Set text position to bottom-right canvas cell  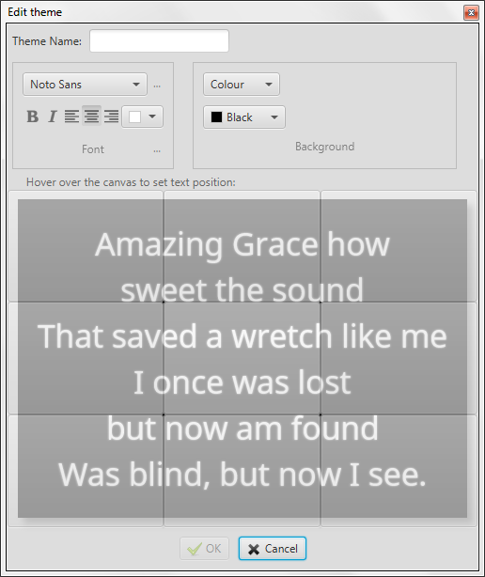[x=399, y=471]
